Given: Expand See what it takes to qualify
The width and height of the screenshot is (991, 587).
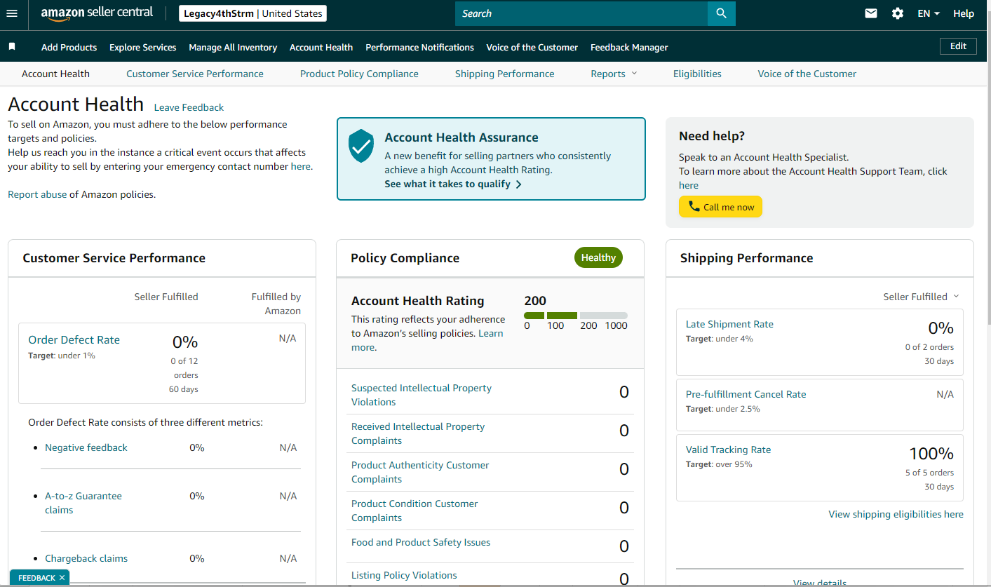Looking at the screenshot, I should click(453, 184).
